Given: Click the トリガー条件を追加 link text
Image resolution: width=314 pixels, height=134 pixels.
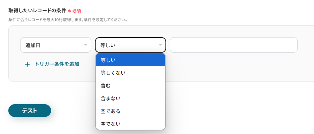Looking at the screenshot, I should click(57, 64).
